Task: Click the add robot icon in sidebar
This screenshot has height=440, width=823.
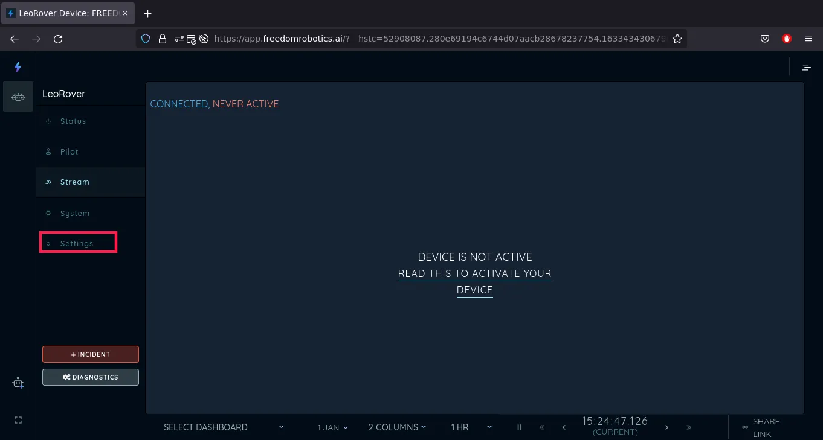Action: (x=18, y=383)
